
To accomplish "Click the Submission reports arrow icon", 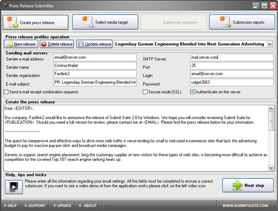I will pos(226,22).
